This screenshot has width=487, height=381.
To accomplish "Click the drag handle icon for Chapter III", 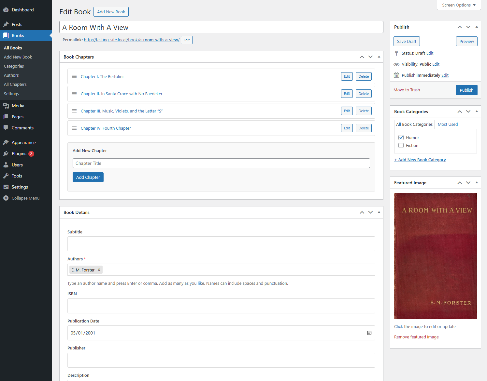I will pyautogui.click(x=74, y=111).
